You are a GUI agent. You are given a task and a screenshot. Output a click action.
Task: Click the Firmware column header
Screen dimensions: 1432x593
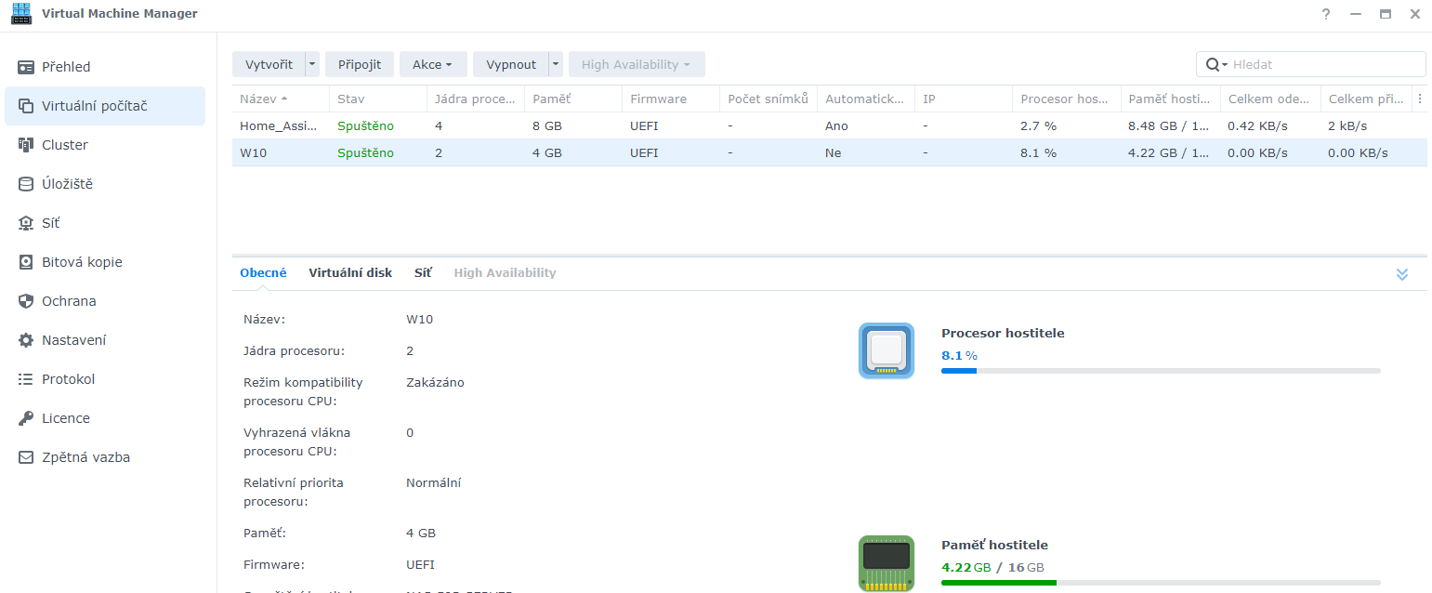pyautogui.click(x=670, y=99)
